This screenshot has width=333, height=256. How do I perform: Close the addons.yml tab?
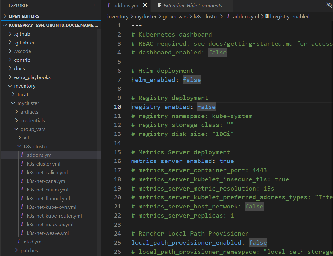[145, 5]
